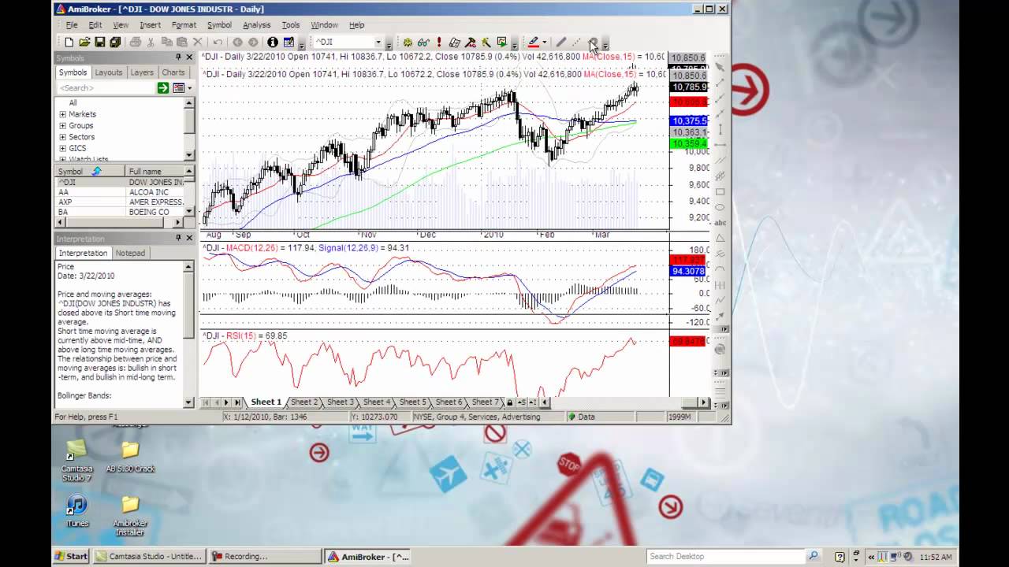Toggle the sheet lock icon
This screenshot has height=567, width=1009.
click(x=509, y=402)
